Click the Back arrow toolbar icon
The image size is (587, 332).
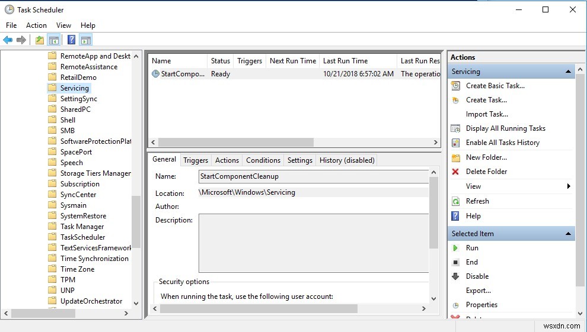coord(8,40)
